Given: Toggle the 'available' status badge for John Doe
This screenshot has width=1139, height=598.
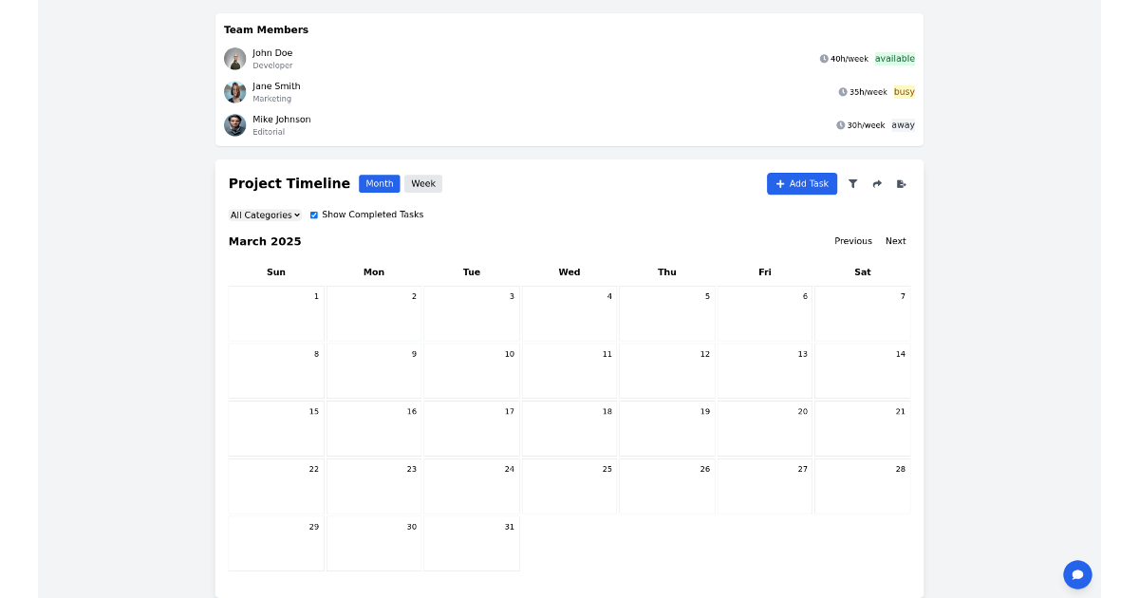Looking at the screenshot, I should click(895, 58).
